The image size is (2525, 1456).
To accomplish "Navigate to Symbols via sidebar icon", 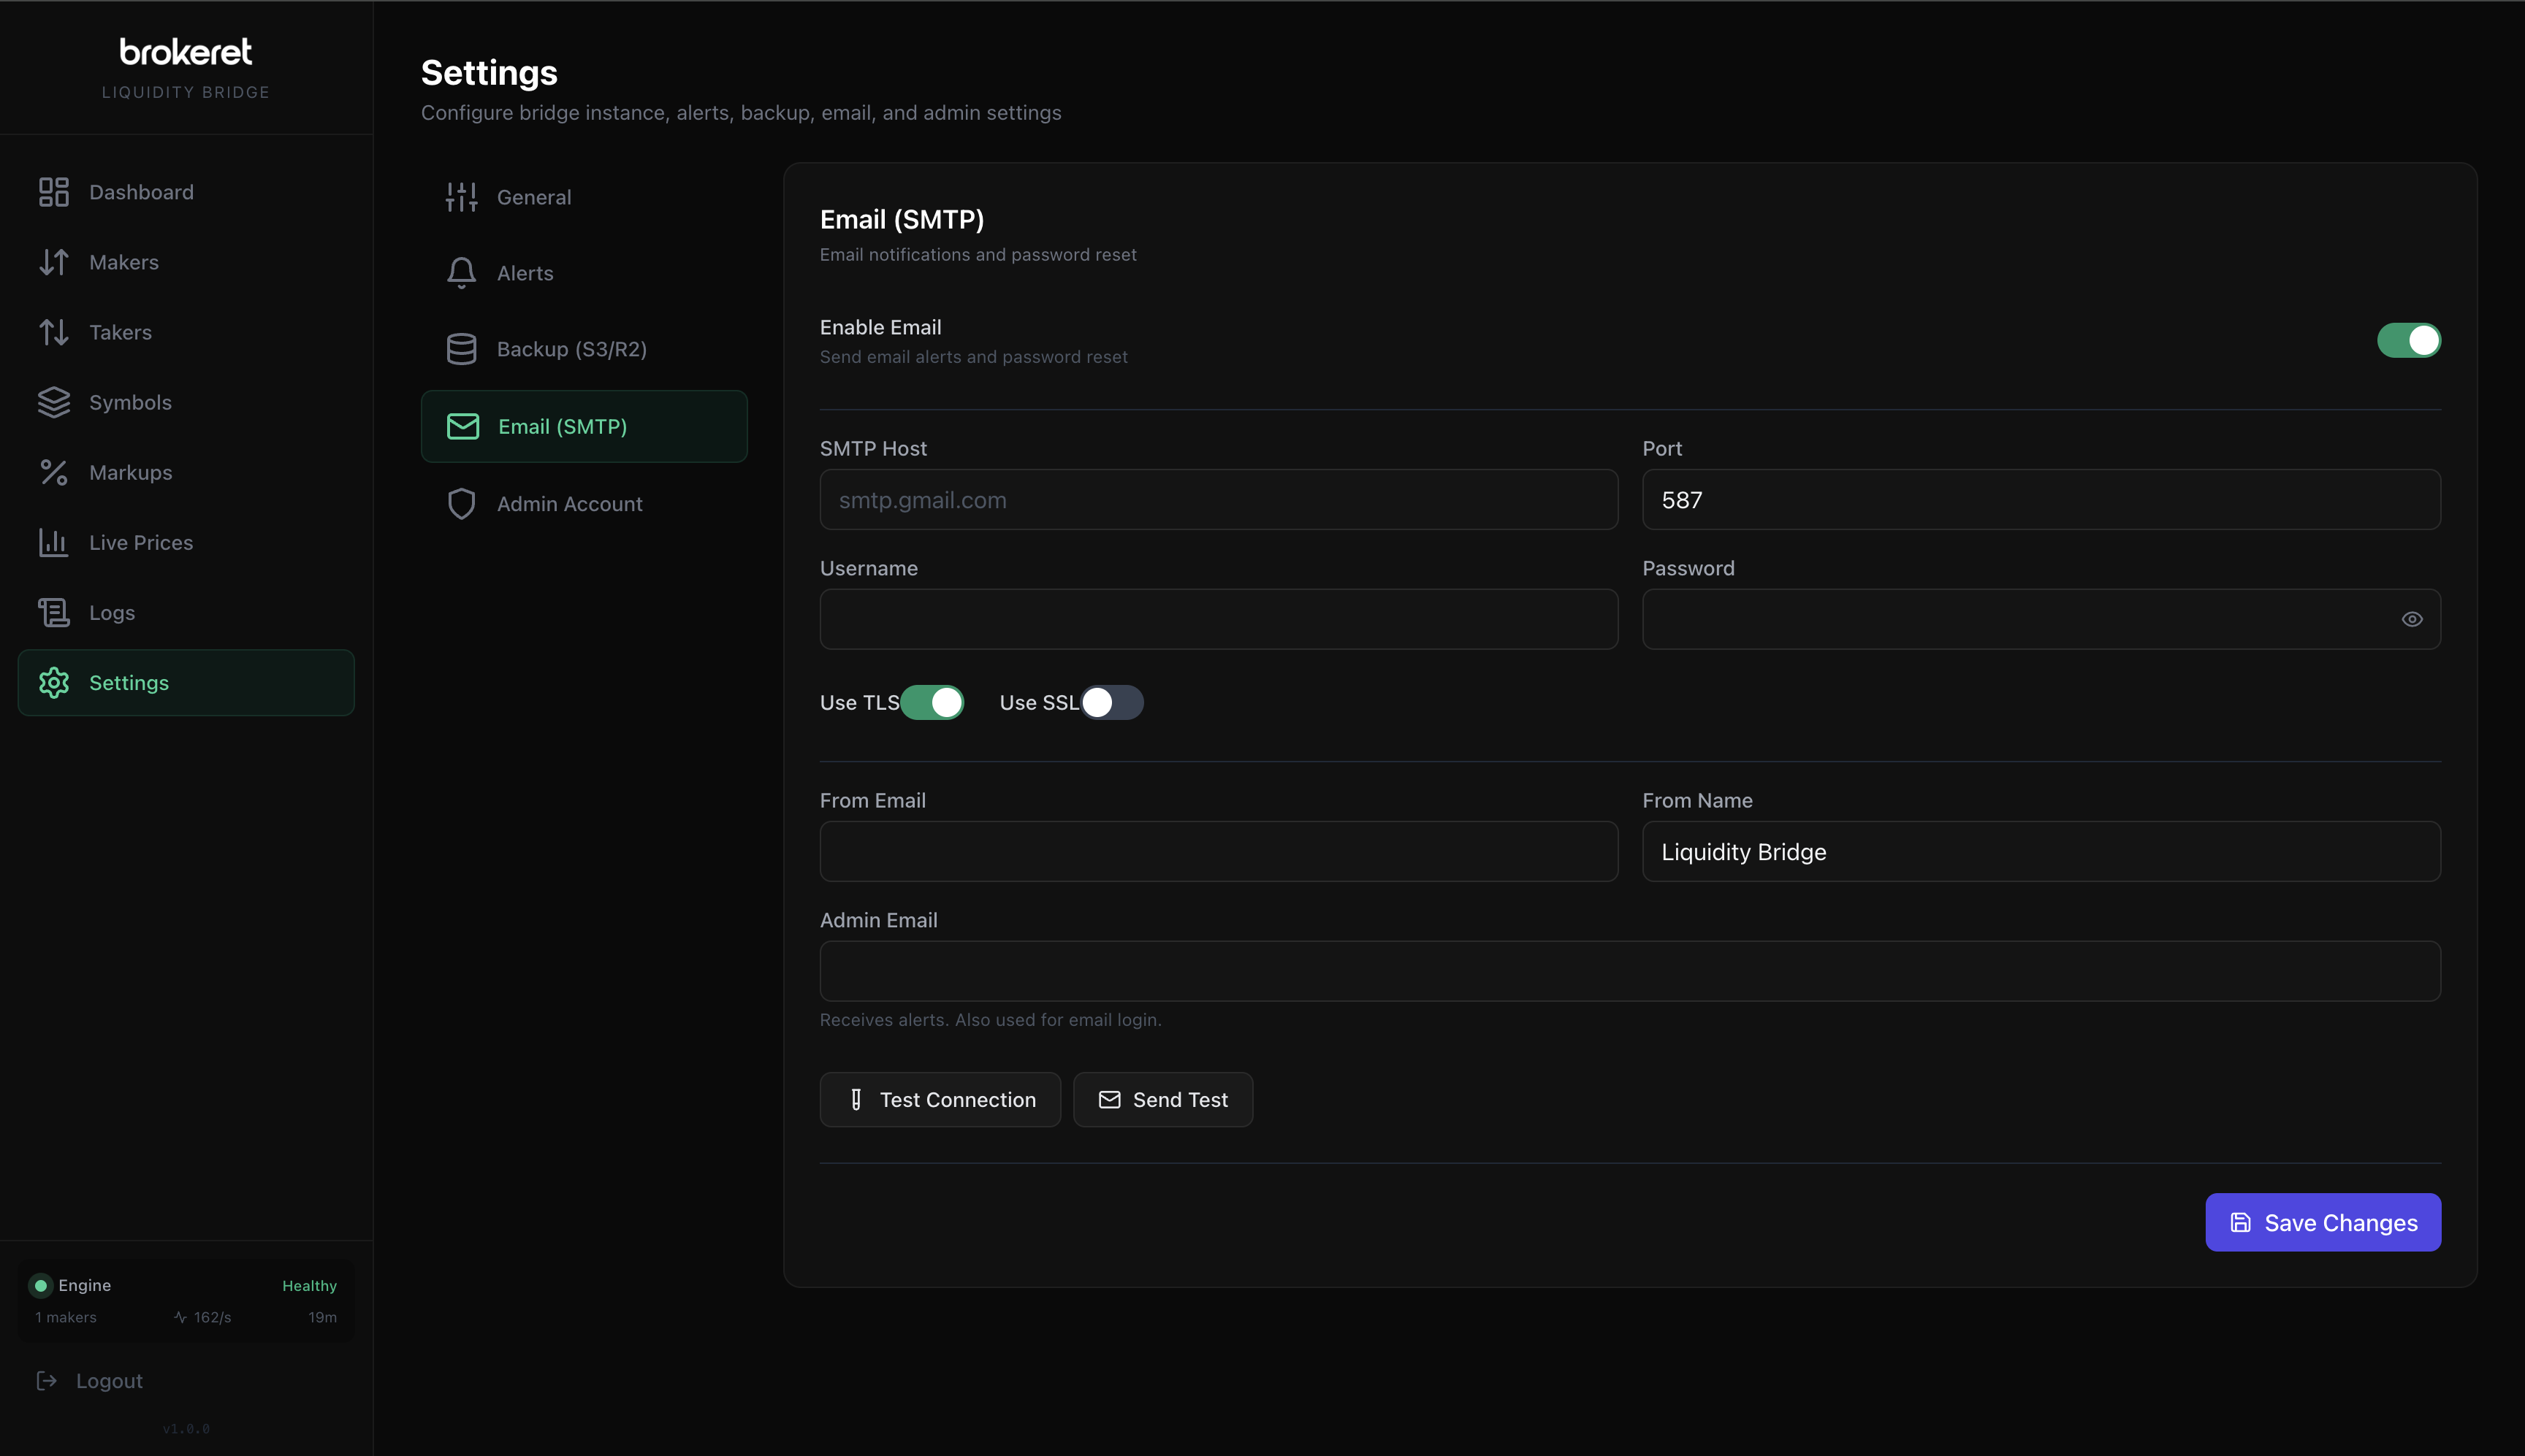I will 129,402.
